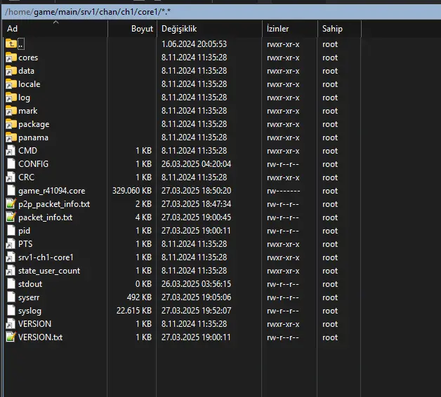The width and height of the screenshot is (441, 397).
Task: Select the panama folder icon
Action: coord(11,137)
